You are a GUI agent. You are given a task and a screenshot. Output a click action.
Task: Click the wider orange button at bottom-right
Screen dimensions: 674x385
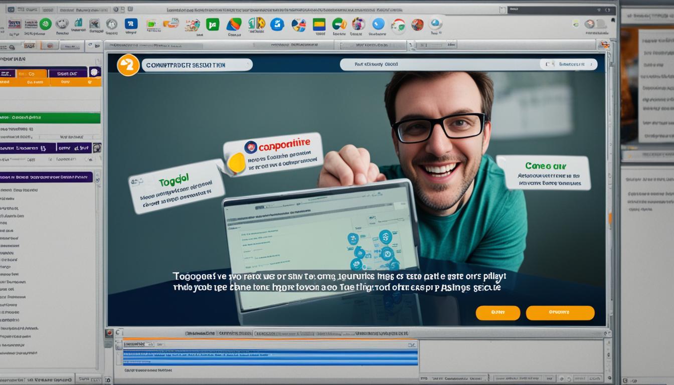[x=560, y=313]
